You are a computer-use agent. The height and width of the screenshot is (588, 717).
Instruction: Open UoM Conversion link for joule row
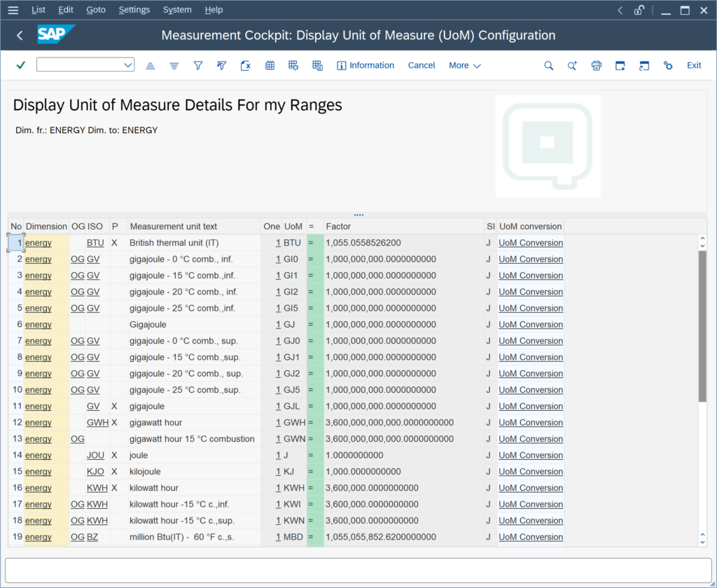pos(531,456)
